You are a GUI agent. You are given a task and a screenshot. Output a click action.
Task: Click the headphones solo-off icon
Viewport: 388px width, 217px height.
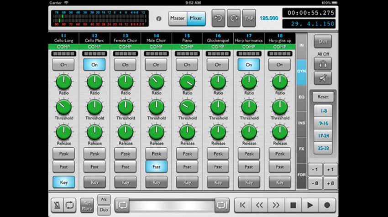323,64
